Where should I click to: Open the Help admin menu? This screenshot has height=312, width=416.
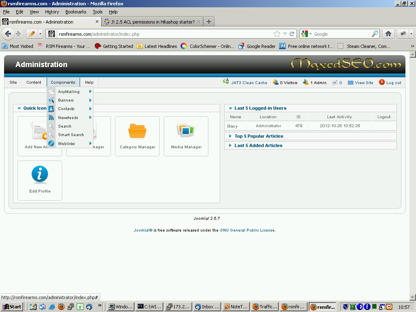(x=89, y=82)
